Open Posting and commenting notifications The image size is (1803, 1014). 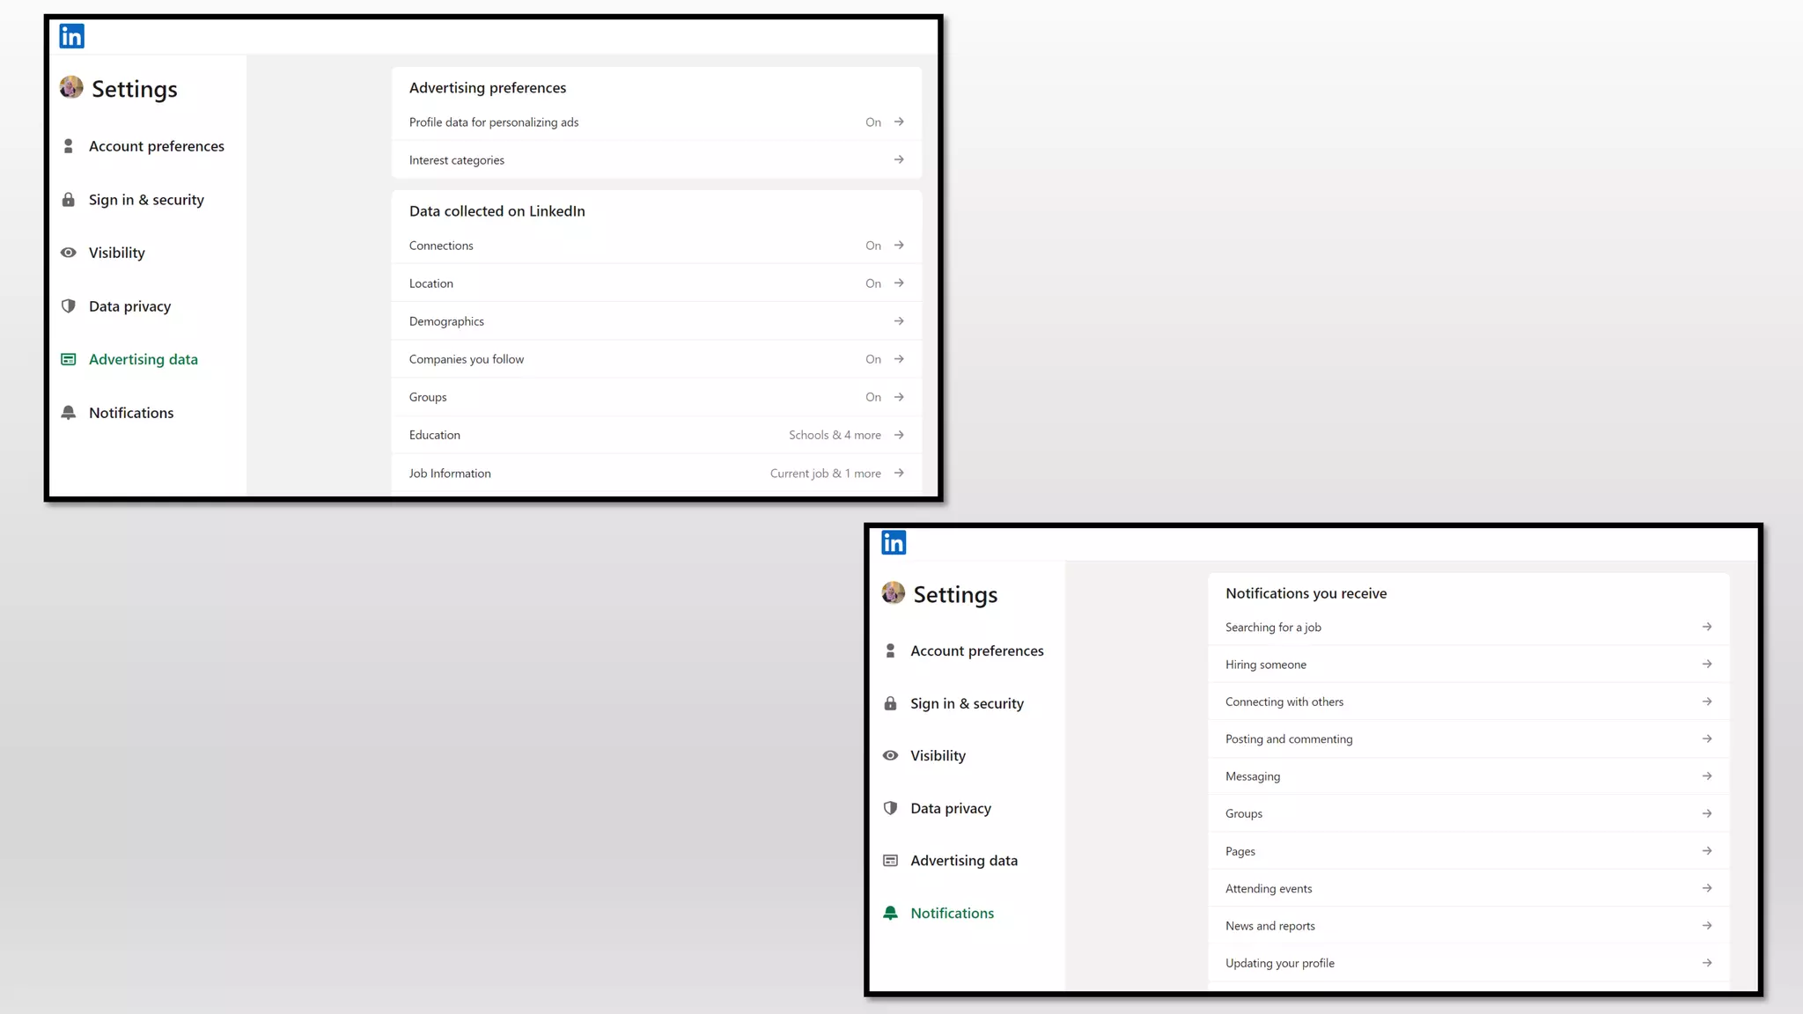point(1289,739)
